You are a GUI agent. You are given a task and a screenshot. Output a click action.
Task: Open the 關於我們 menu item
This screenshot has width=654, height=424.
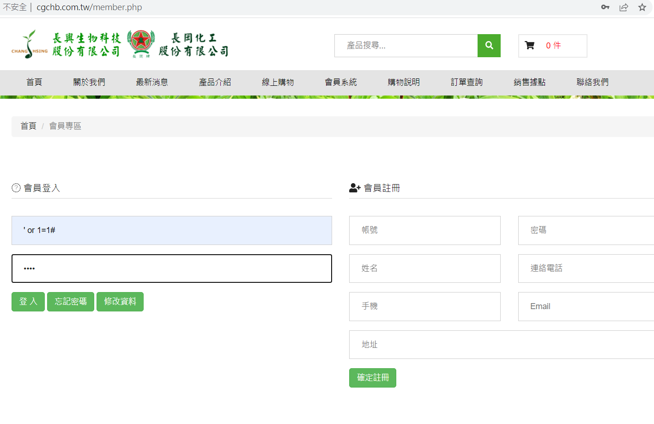click(89, 82)
